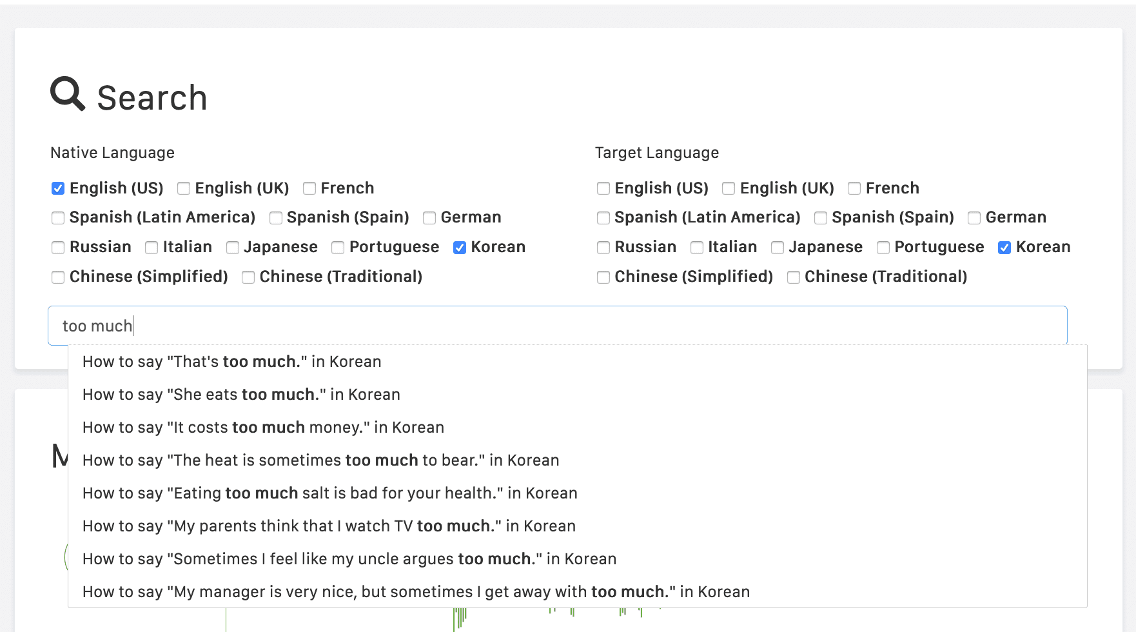1136x632 pixels.
Task: Enable Spanish (Spain) native language checkbox
Action: 276,218
